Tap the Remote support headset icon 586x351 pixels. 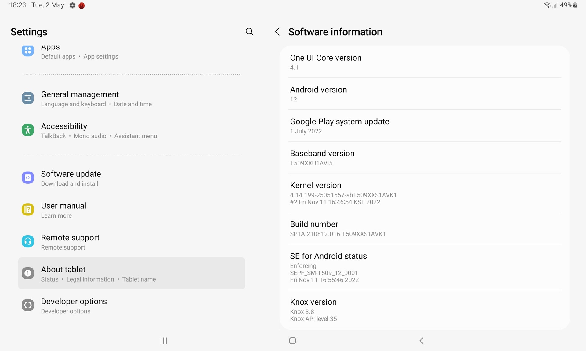click(x=28, y=242)
